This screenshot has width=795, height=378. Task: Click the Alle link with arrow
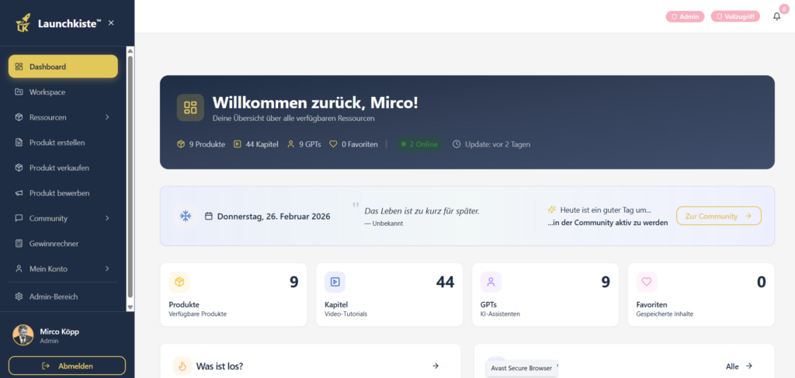[739, 366]
